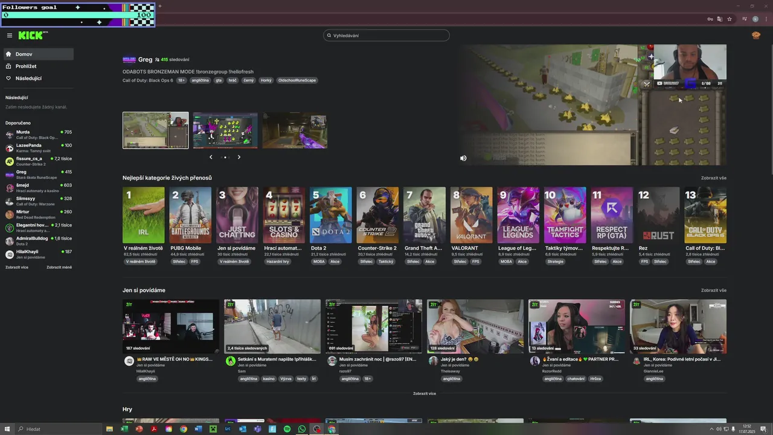The width and height of the screenshot is (773, 435).
Task: Go to previous featured stream arrow
Action: pos(211,157)
